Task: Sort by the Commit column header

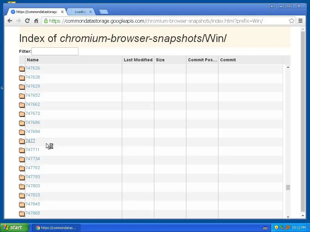Action: click(228, 60)
